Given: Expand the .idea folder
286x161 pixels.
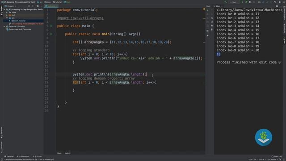Looking at the screenshot, I should click(7, 12).
